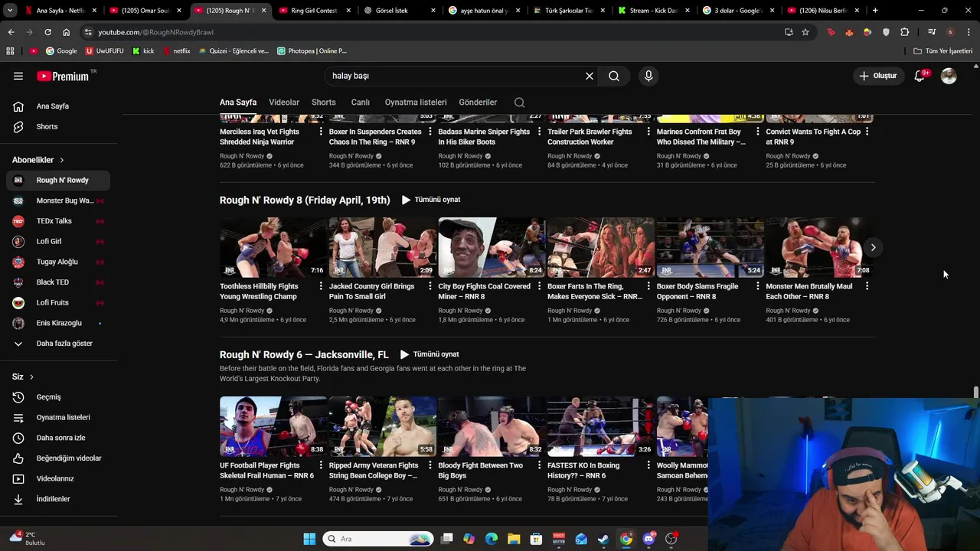Screen dimensions: 980x551
Task: Select Rough N' Rowdy subscription
Action: click(58, 180)
